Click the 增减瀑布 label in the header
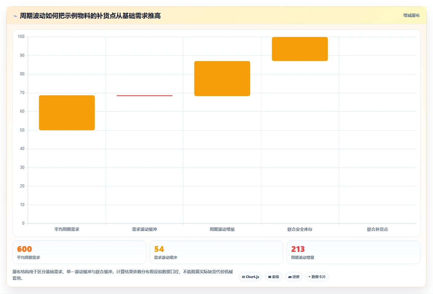The height and width of the screenshot is (294, 433). pos(411,15)
